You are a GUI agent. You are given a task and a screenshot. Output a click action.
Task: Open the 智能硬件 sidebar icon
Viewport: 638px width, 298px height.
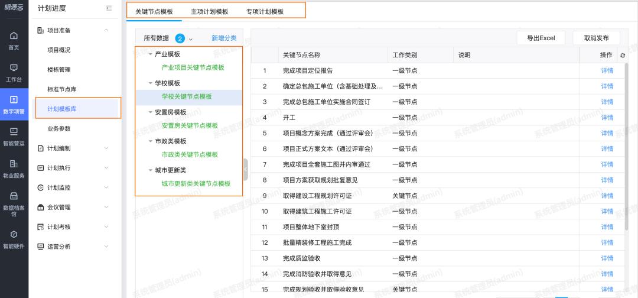click(x=14, y=239)
